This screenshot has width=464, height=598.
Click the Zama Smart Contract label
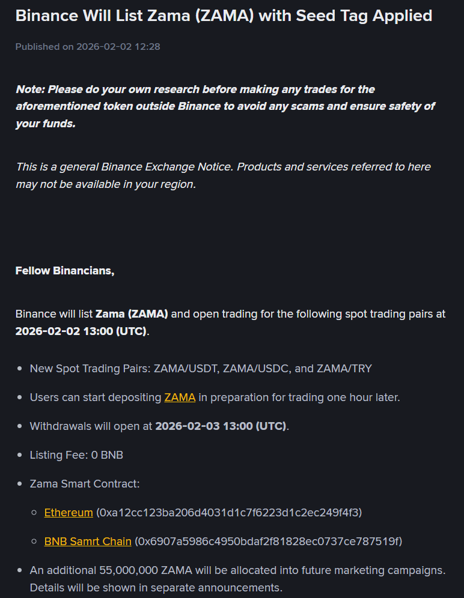[85, 484]
